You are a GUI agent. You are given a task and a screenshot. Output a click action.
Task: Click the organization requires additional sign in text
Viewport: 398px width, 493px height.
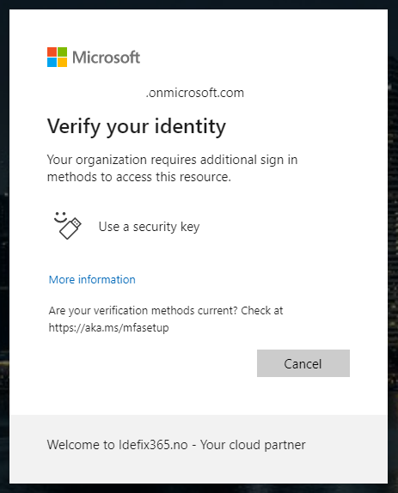pos(172,160)
